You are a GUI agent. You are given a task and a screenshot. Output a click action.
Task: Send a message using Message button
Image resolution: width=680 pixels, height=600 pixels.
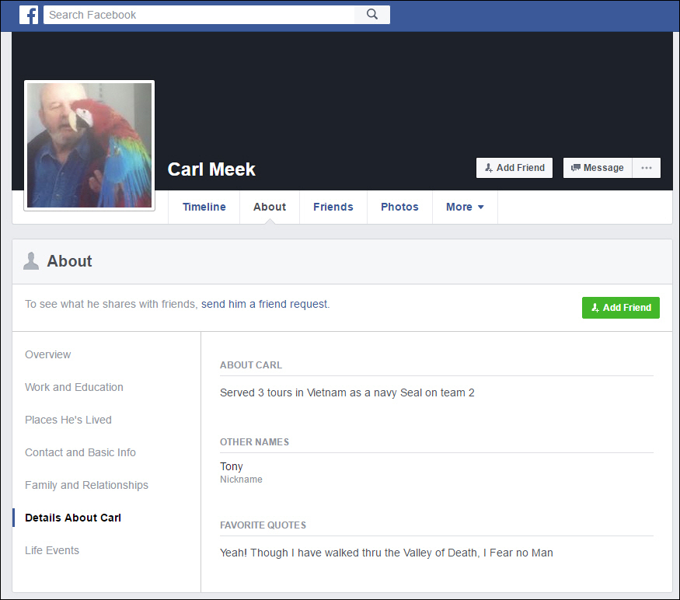597,168
